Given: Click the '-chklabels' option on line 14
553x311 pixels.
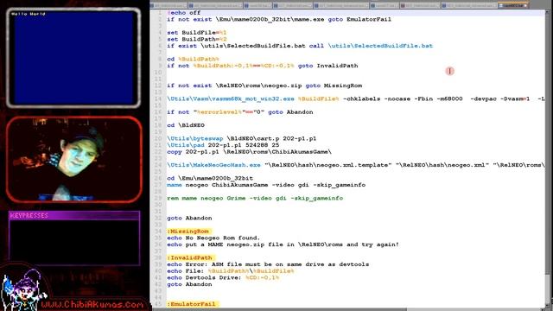Looking at the screenshot, I should 361,98.
